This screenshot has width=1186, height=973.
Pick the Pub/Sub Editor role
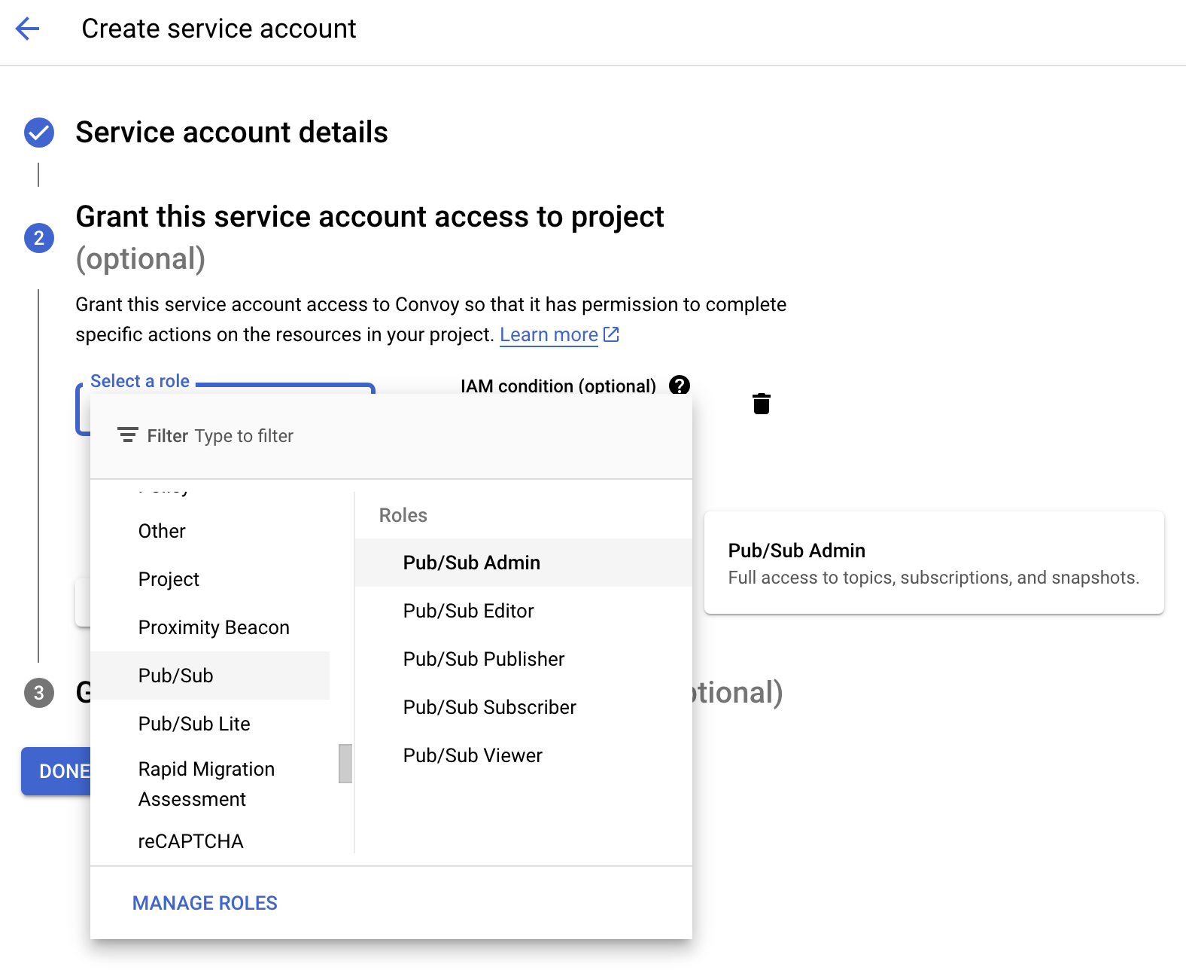[x=469, y=611]
